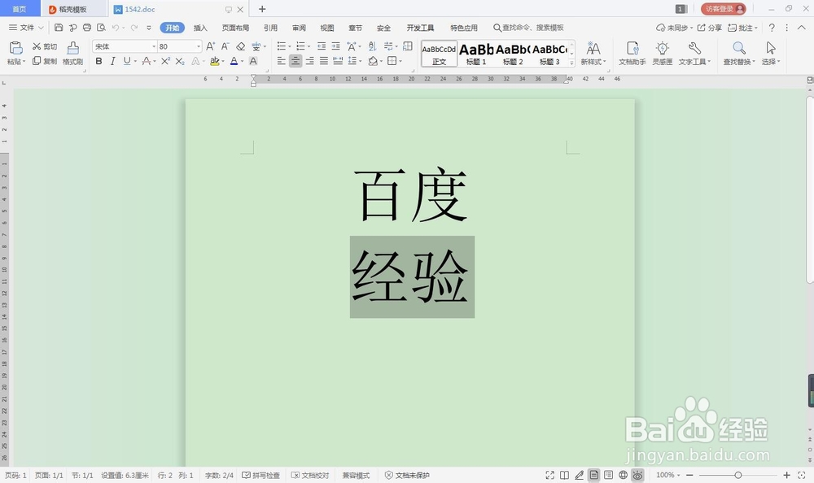Apply the 标题 1 heading style
Screen dimensions: 814x483
point(476,54)
